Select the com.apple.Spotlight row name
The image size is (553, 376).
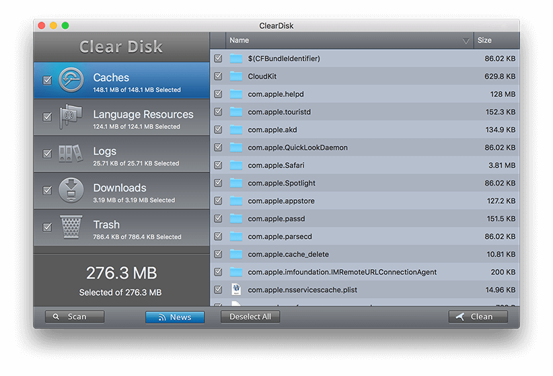(281, 183)
